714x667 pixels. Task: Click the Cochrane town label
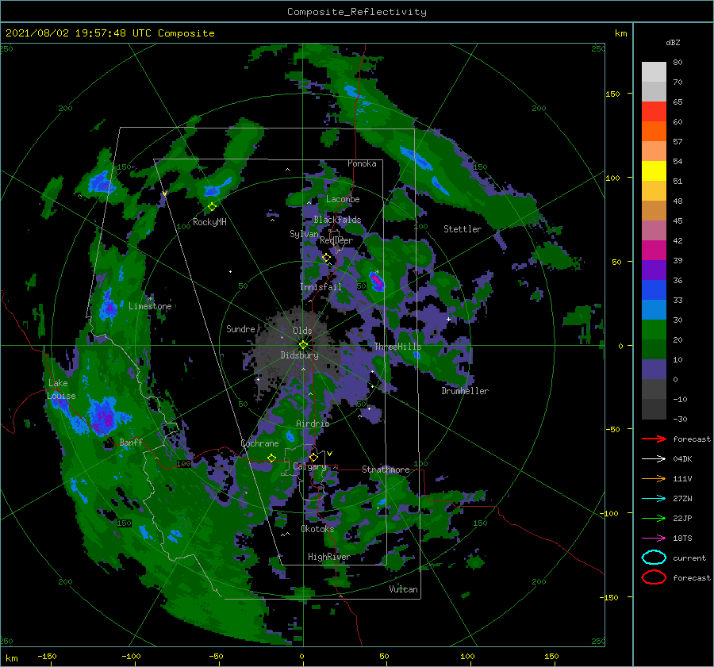[259, 443]
